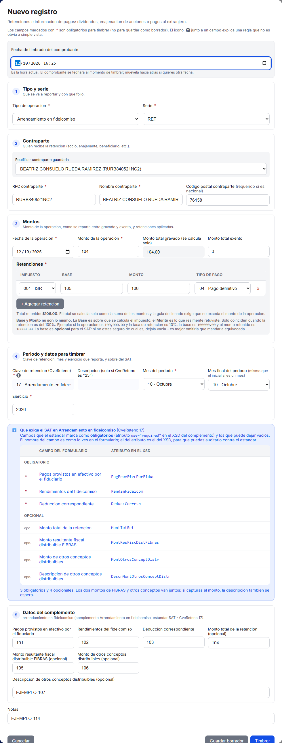Click the + Agregar retencion button
The height and width of the screenshot is (743, 282).
click(40, 304)
